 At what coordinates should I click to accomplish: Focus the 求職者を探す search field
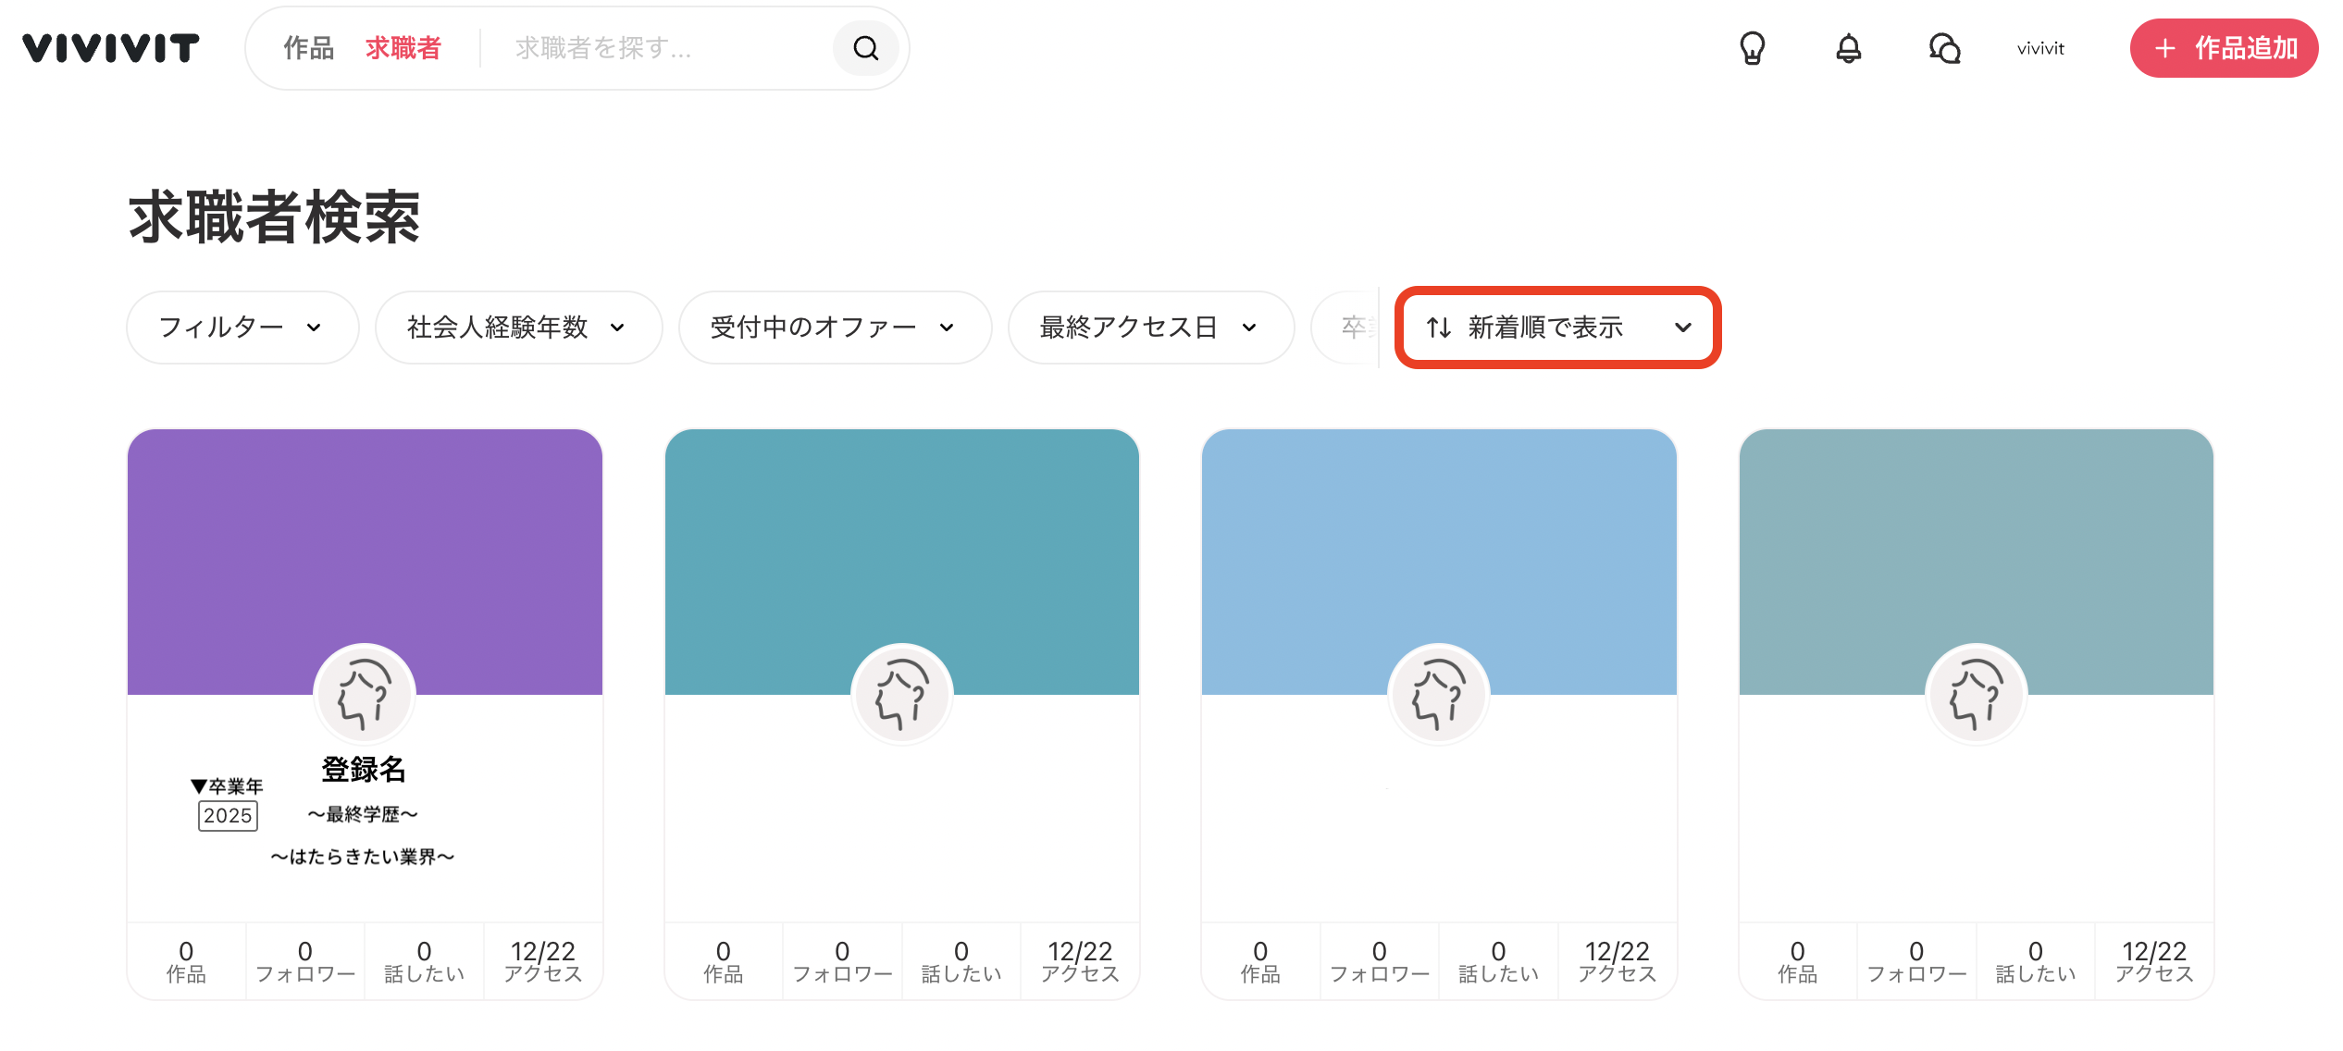pyautogui.click(x=666, y=48)
